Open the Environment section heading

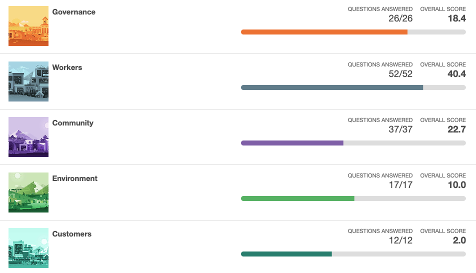(74, 178)
